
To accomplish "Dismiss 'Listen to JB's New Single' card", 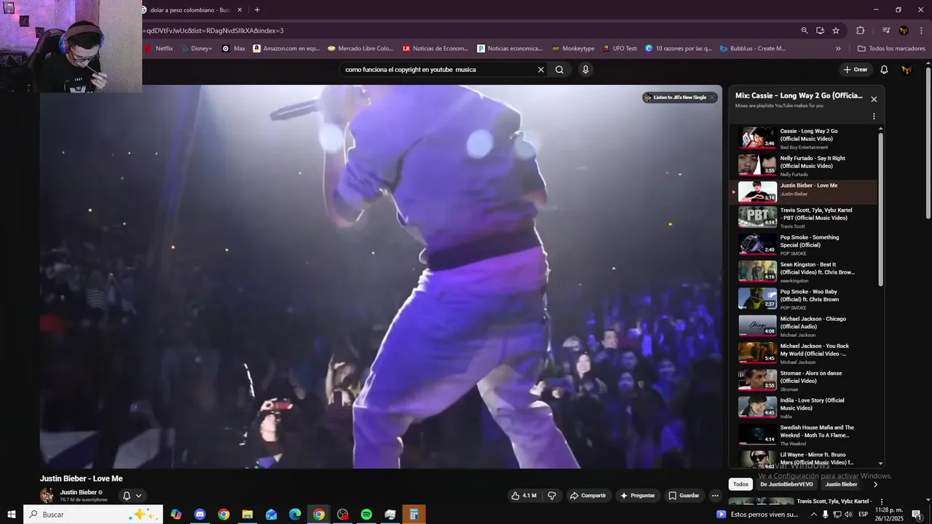I will click(x=712, y=98).
